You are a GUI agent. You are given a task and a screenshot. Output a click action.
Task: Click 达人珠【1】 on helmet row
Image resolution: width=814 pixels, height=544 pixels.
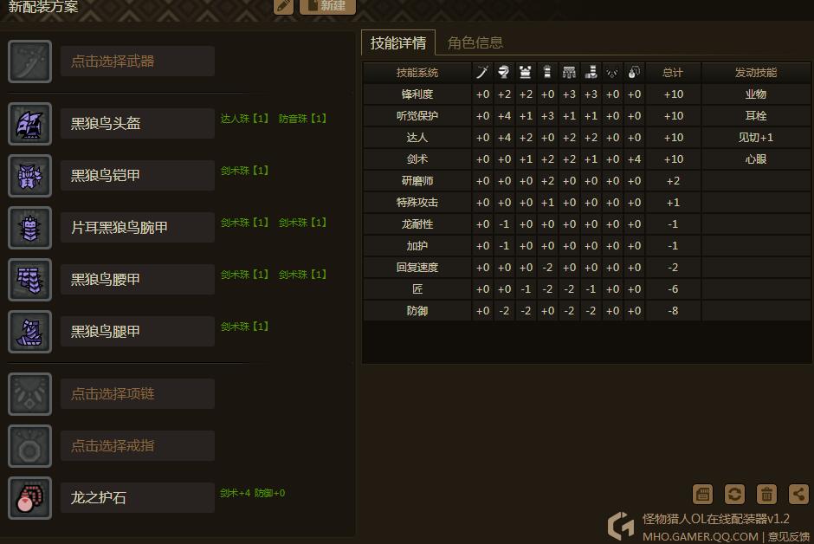pos(244,119)
